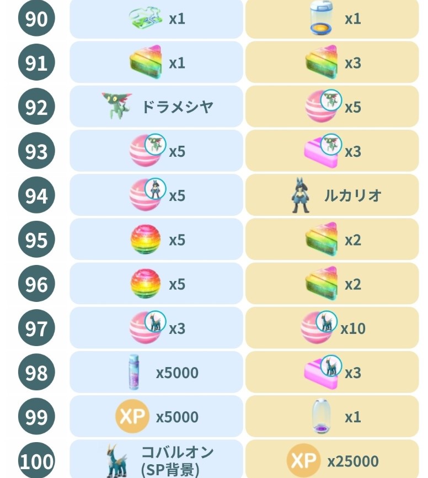Click the rainbow Rare Candy x5 at level 95
428x478 pixels.
pyautogui.click(x=146, y=240)
